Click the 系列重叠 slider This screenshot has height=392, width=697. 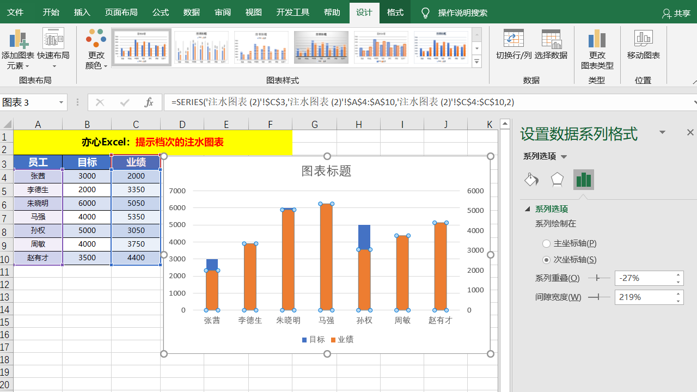[599, 278]
